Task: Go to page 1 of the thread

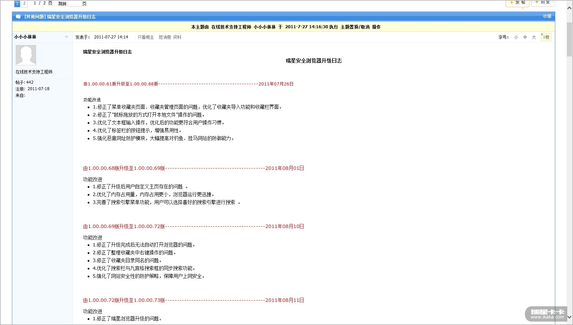Action: coord(17,3)
